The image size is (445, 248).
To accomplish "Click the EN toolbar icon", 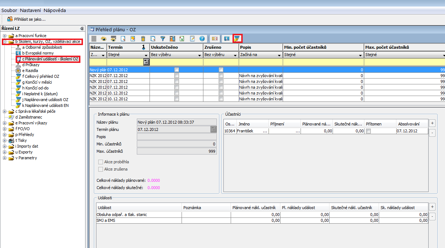I will (227, 38).
